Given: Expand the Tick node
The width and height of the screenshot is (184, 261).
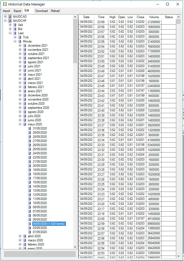Looking at the screenshot, I should click(15, 37).
